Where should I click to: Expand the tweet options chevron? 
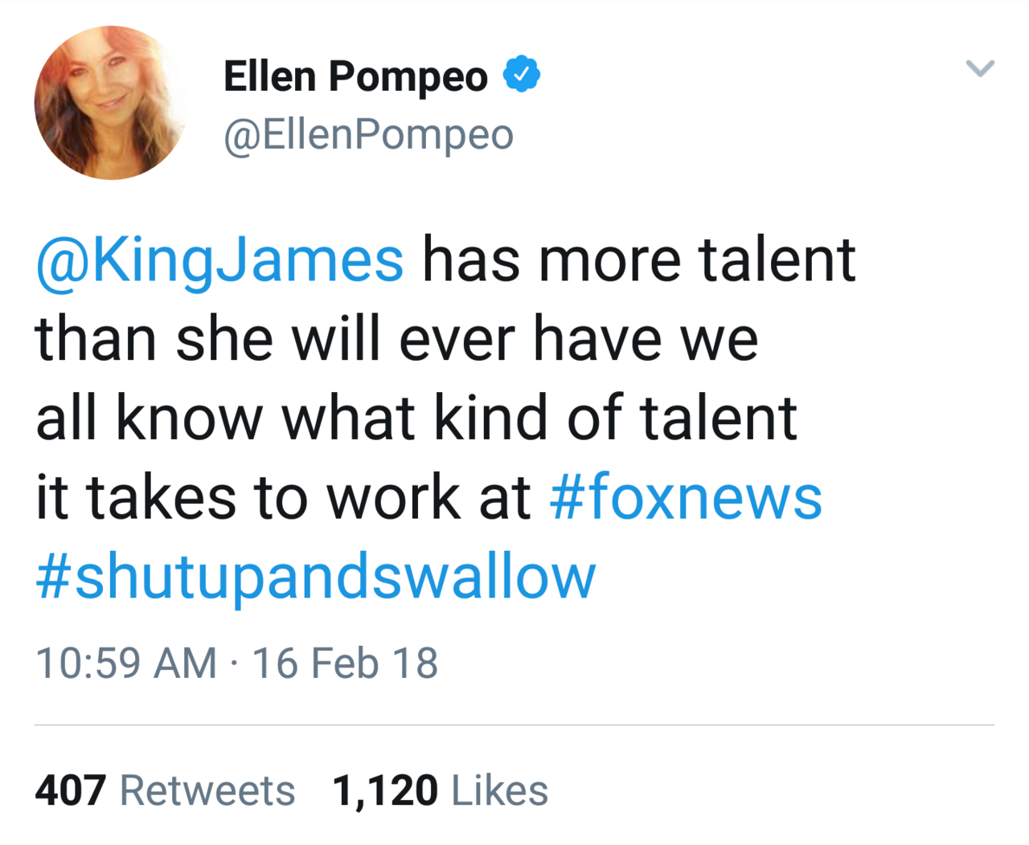pyautogui.click(x=980, y=68)
